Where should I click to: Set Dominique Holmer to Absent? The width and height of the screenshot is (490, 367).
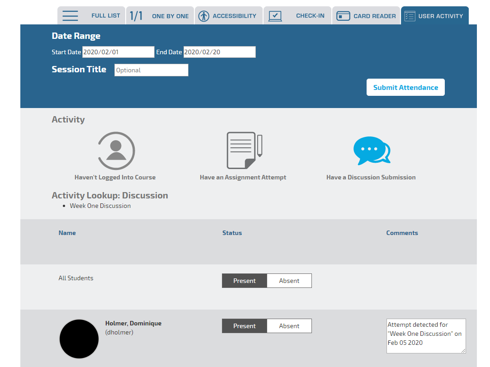coord(289,326)
